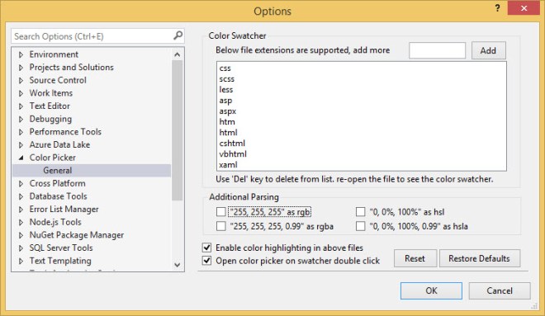The width and height of the screenshot is (545, 316).
Task: Expand the Database Tools node
Action: coord(21,196)
